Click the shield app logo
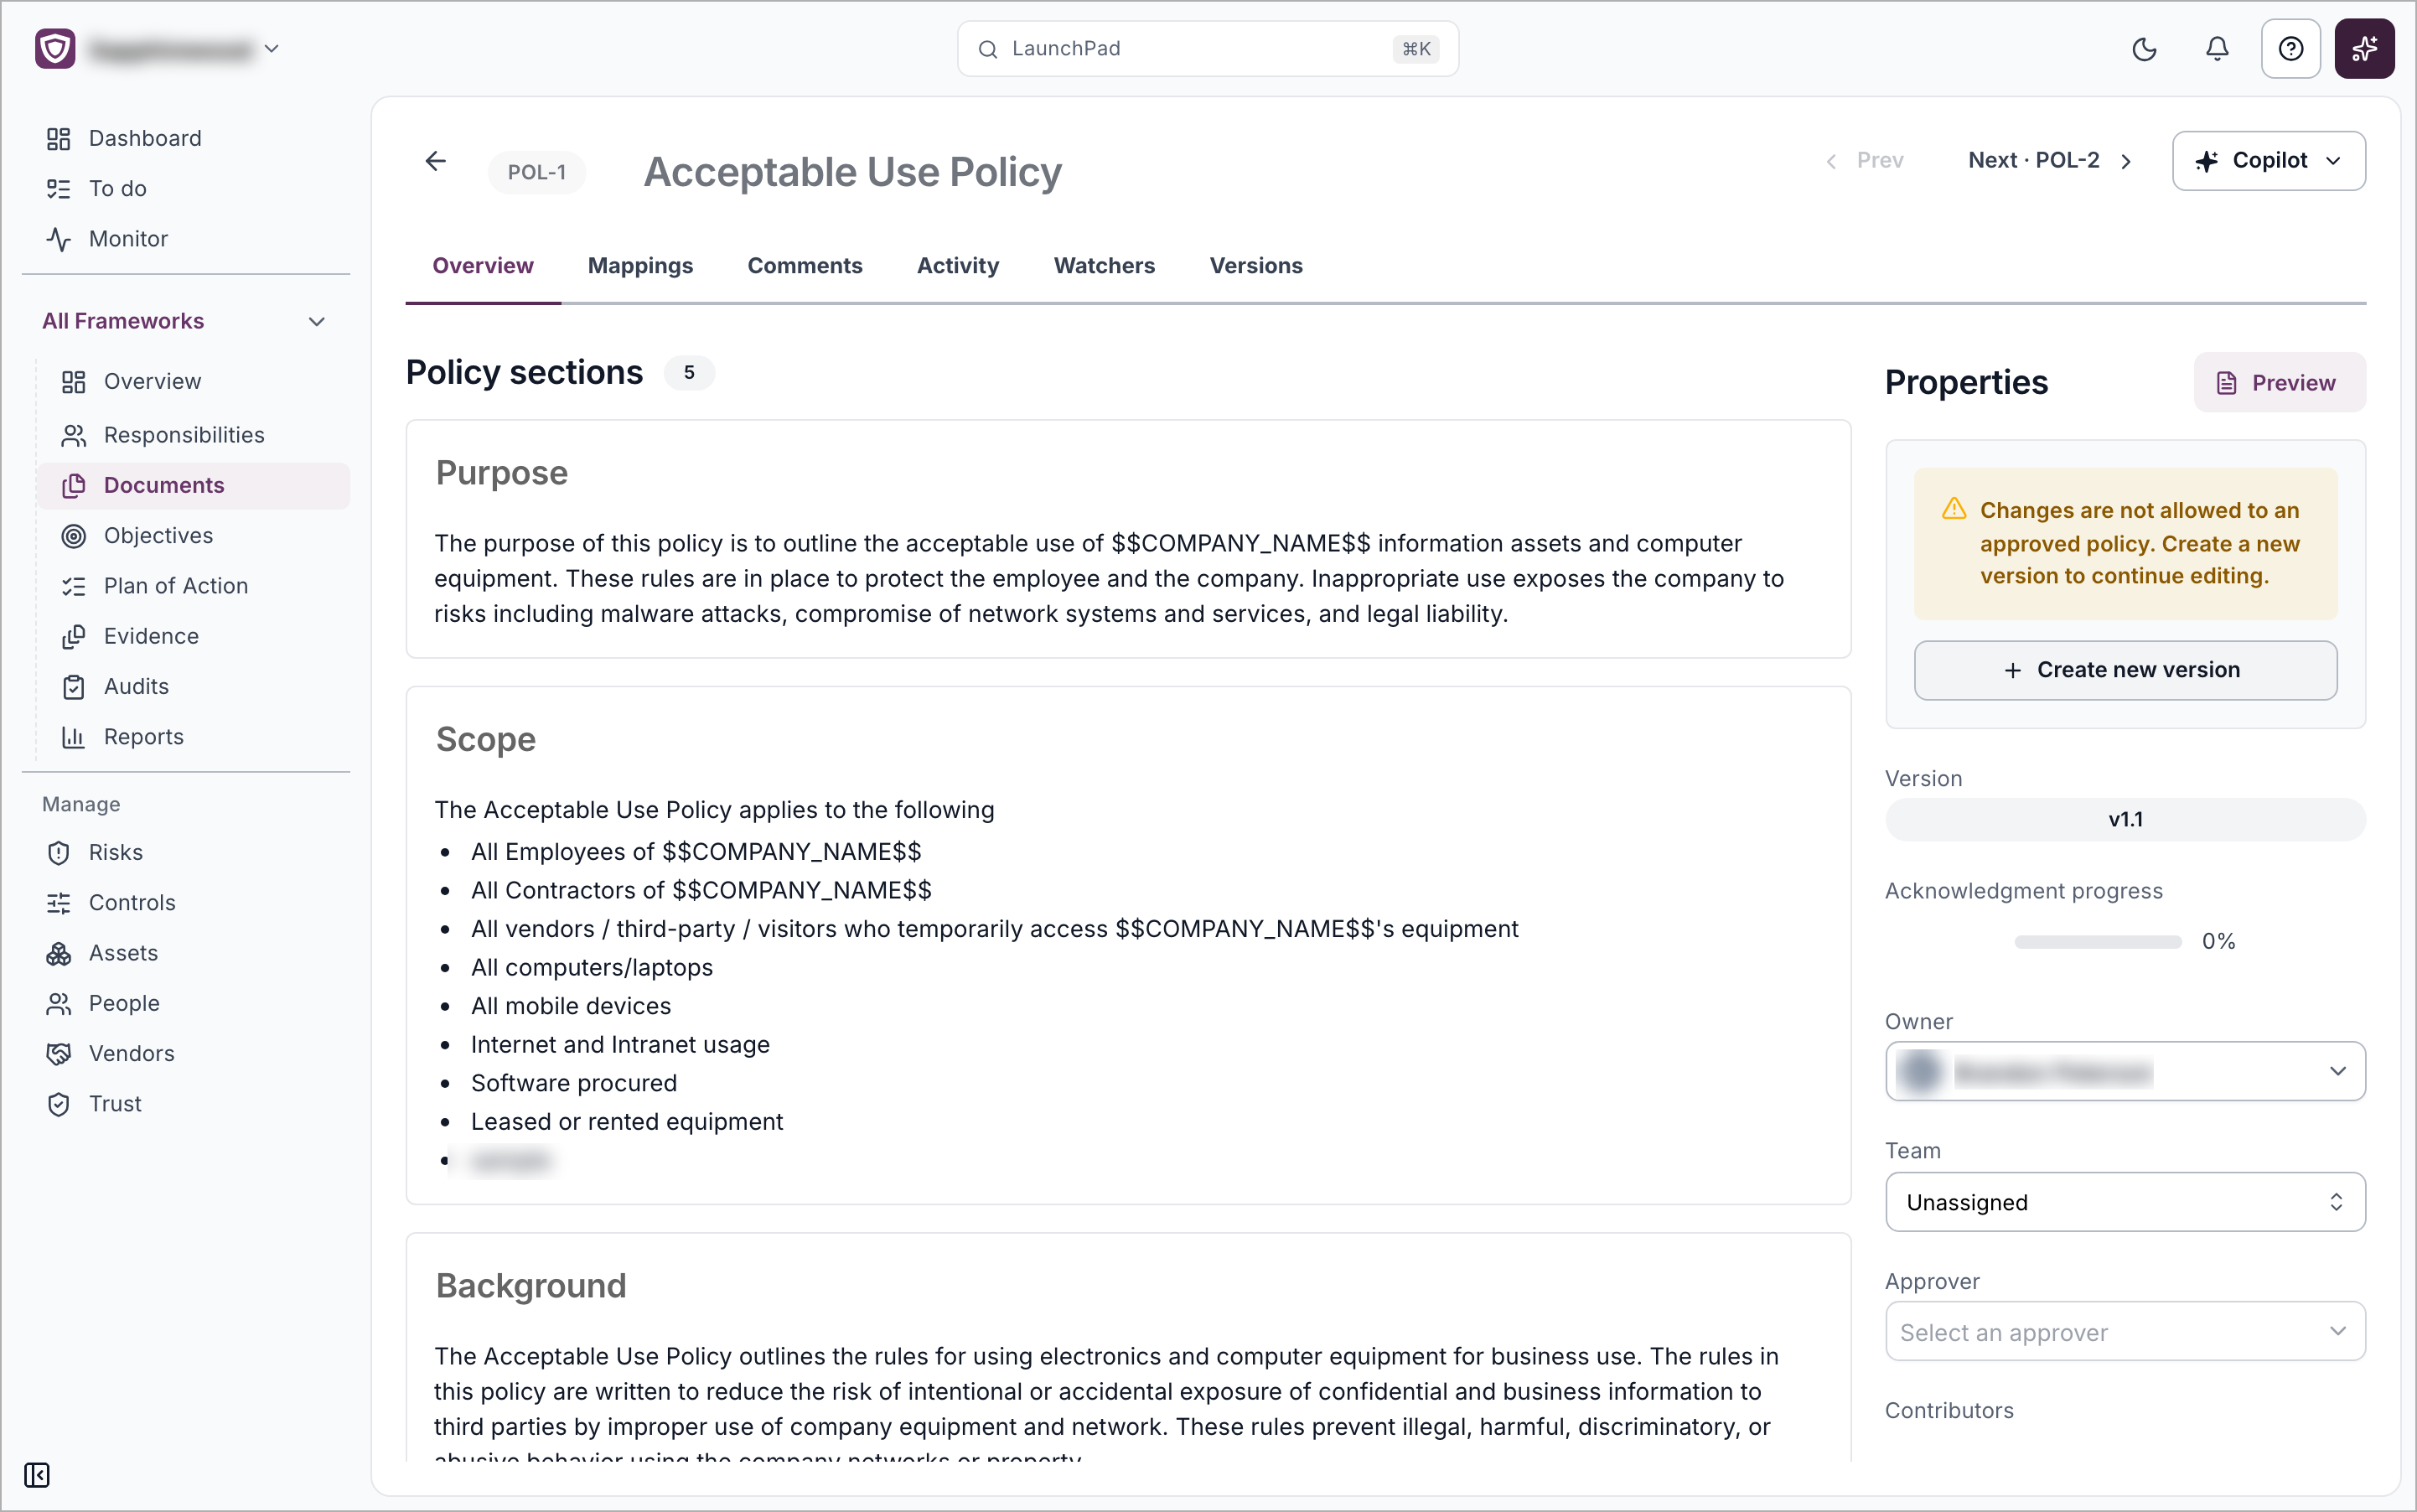This screenshot has height=1512, width=2417. point(55,48)
